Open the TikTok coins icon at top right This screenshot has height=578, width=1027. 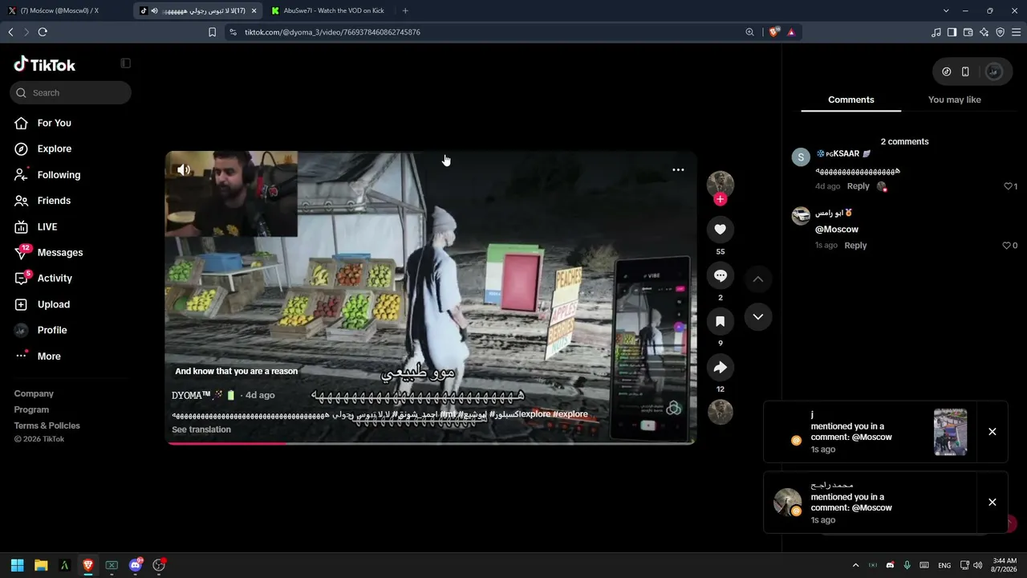coord(947,71)
